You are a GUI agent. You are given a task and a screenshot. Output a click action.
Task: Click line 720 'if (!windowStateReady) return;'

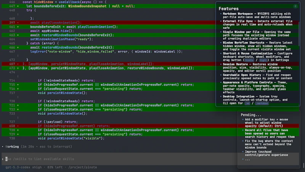tap(66, 101)
